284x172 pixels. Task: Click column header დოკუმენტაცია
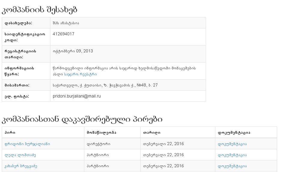click(234, 133)
